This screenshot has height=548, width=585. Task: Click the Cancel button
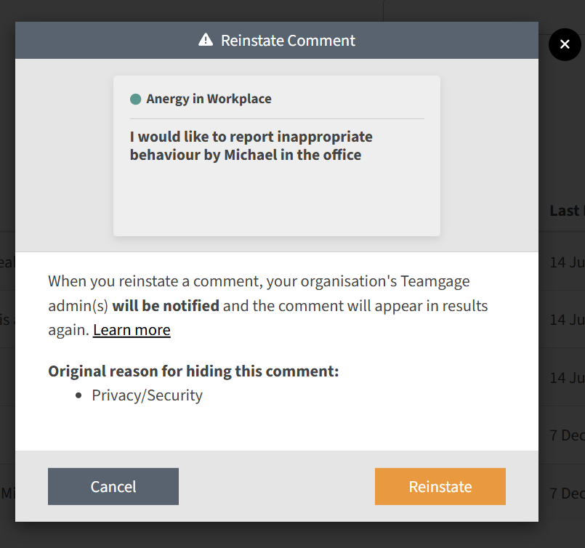click(113, 486)
